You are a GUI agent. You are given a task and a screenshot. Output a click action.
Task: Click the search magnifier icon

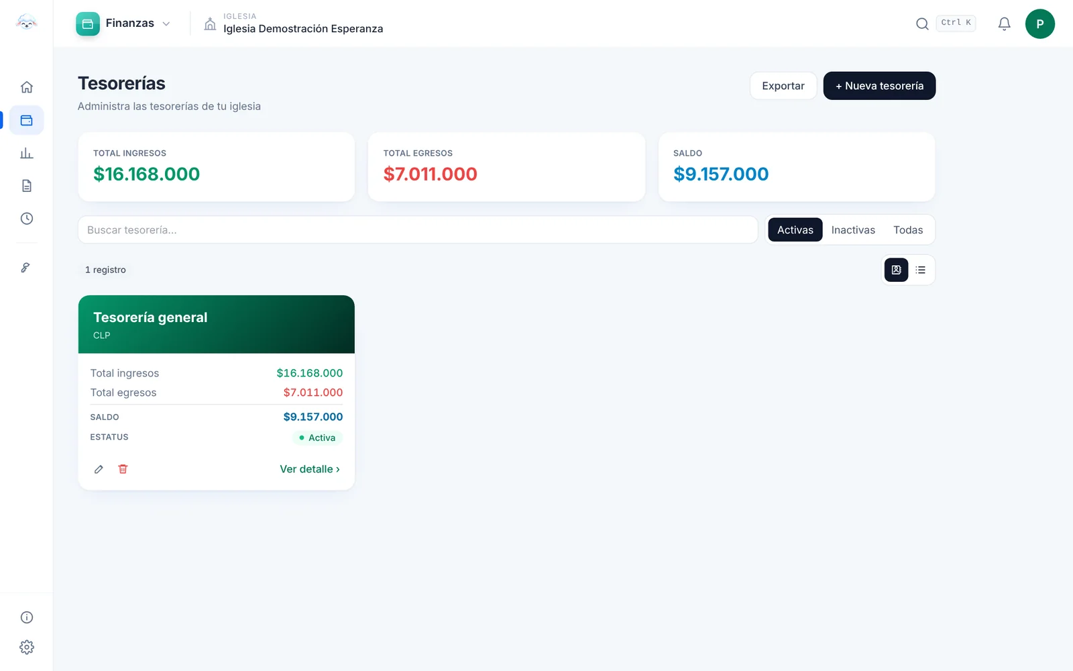922,24
